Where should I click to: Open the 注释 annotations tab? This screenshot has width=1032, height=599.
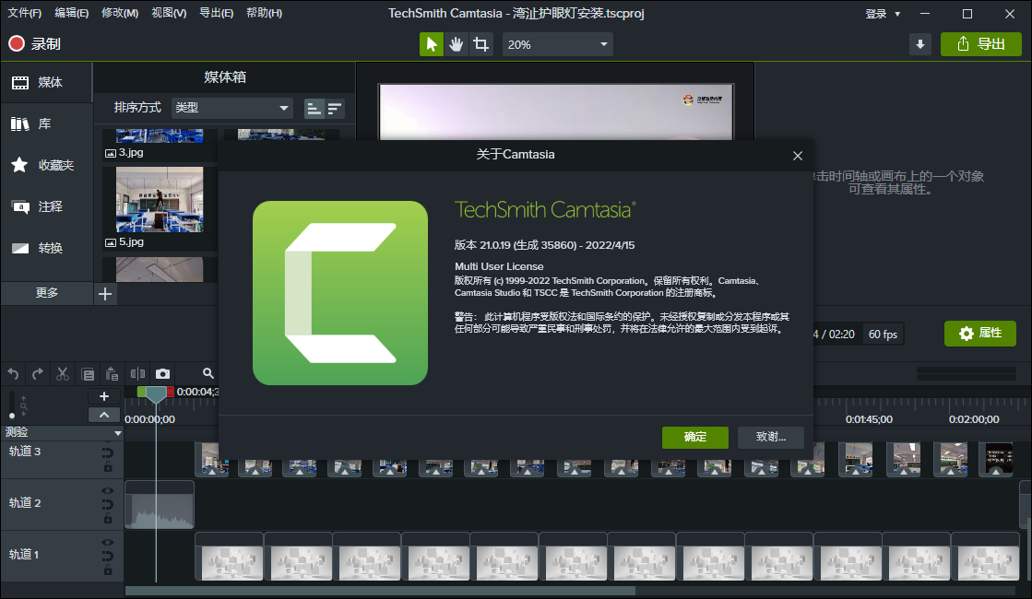(46, 206)
